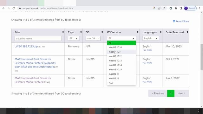The width and height of the screenshot is (203, 114).
Task: Choose macOS 10.10 option
Action: coord(121,47)
